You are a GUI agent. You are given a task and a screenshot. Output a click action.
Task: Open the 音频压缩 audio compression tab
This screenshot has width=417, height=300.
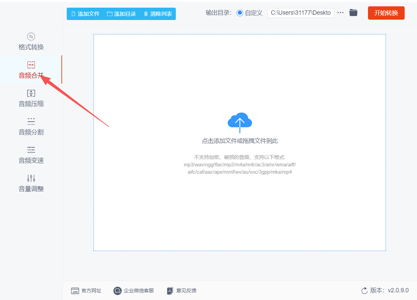(x=31, y=98)
